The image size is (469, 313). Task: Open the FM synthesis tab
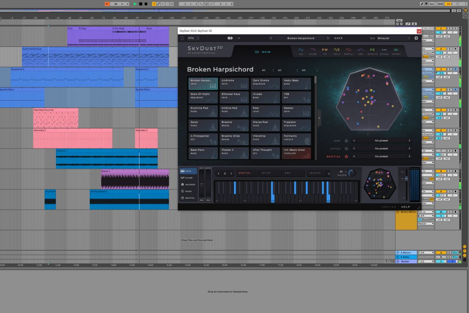pyautogui.click(x=325, y=51)
